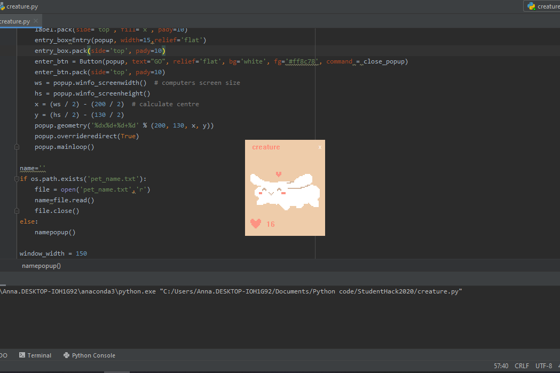
Task: Click the large heart icon beside 16
Action: (x=256, y=224)
